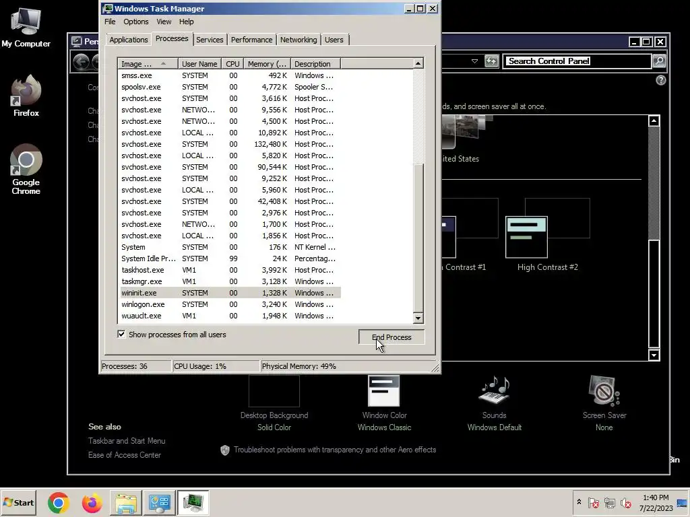
Task: Sort by Memory column header
Action: point(267,64)
